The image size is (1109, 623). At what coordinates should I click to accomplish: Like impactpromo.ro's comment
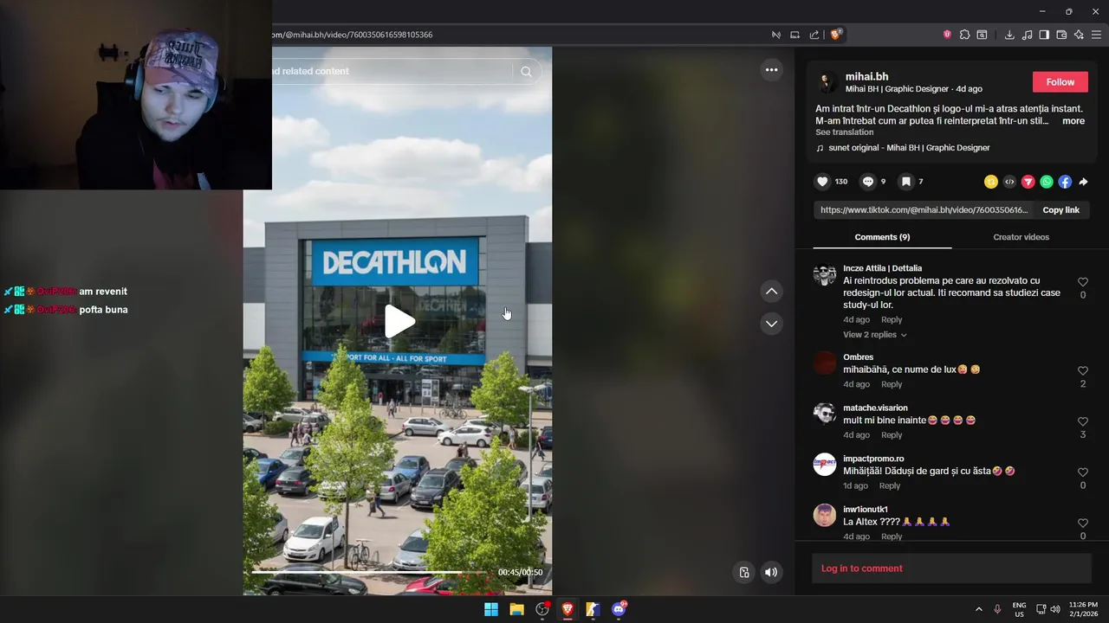coord(1083,472)
